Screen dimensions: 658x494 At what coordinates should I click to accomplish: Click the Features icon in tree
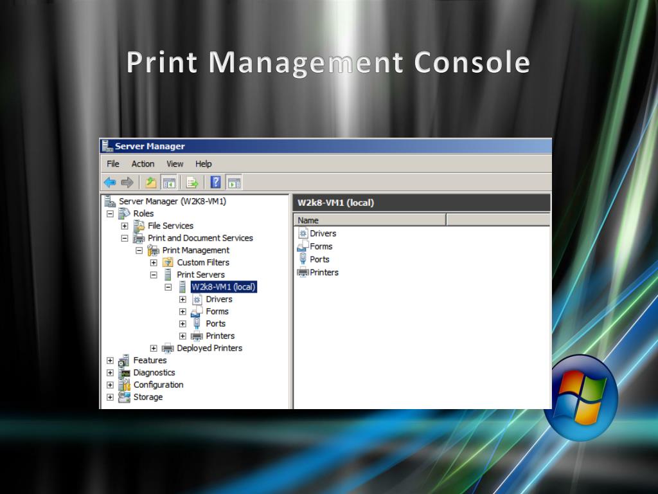click(124, 360)
